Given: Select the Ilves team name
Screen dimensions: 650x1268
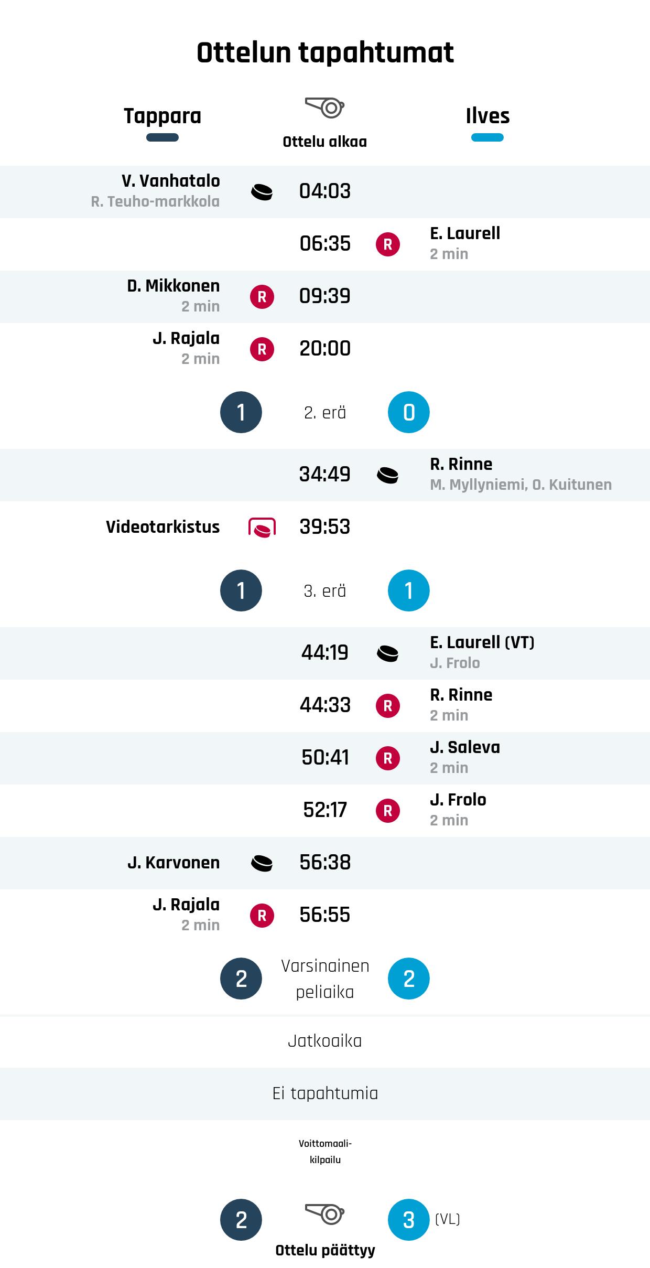Looking at the screenshot, I should coord(487,116).
